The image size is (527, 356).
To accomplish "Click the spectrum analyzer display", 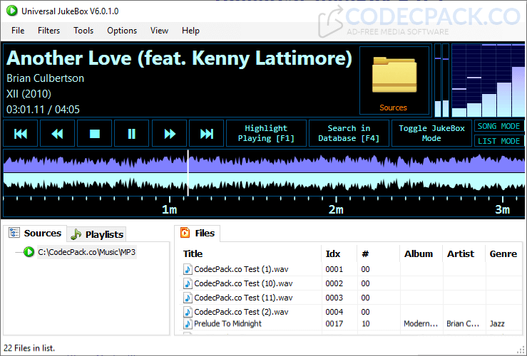I will click(x=488, y=80).
